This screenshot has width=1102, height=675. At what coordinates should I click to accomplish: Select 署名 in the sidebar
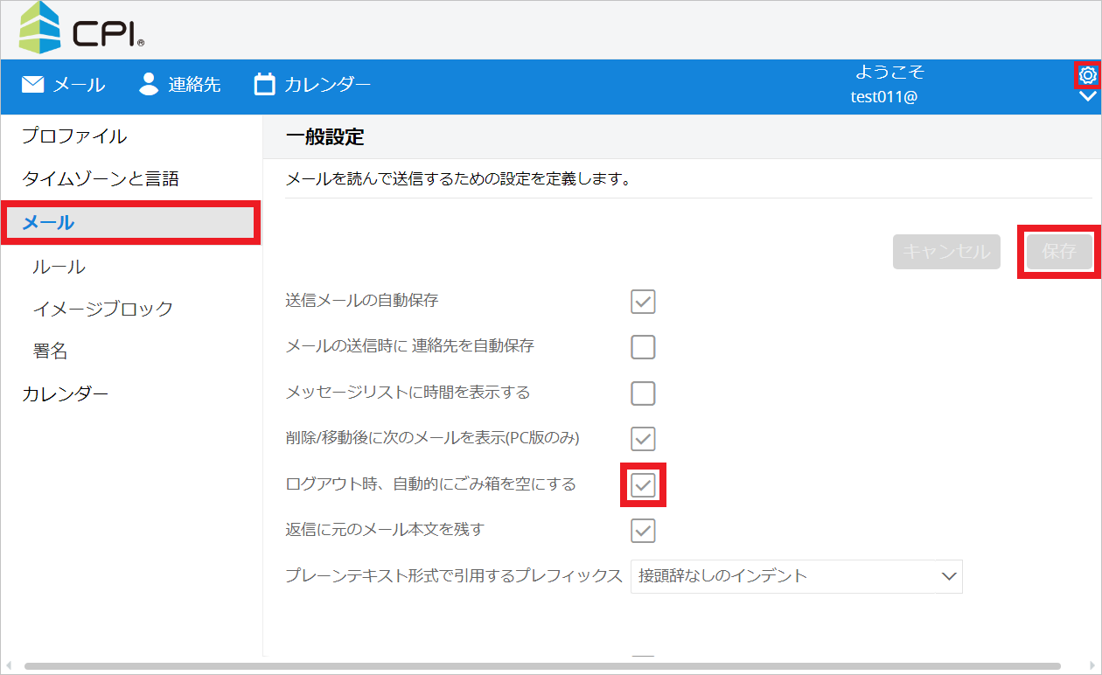[x=50, y=351]
